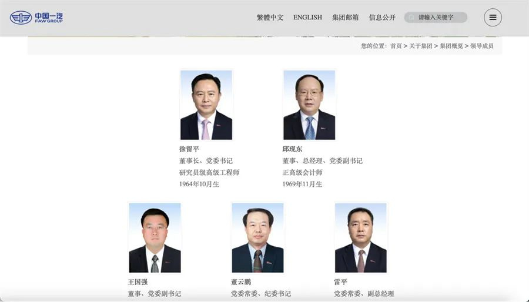The image size is (529, 302).
Task: Click the portrait photo of 邱现东
Action: [x=309, y=105]
